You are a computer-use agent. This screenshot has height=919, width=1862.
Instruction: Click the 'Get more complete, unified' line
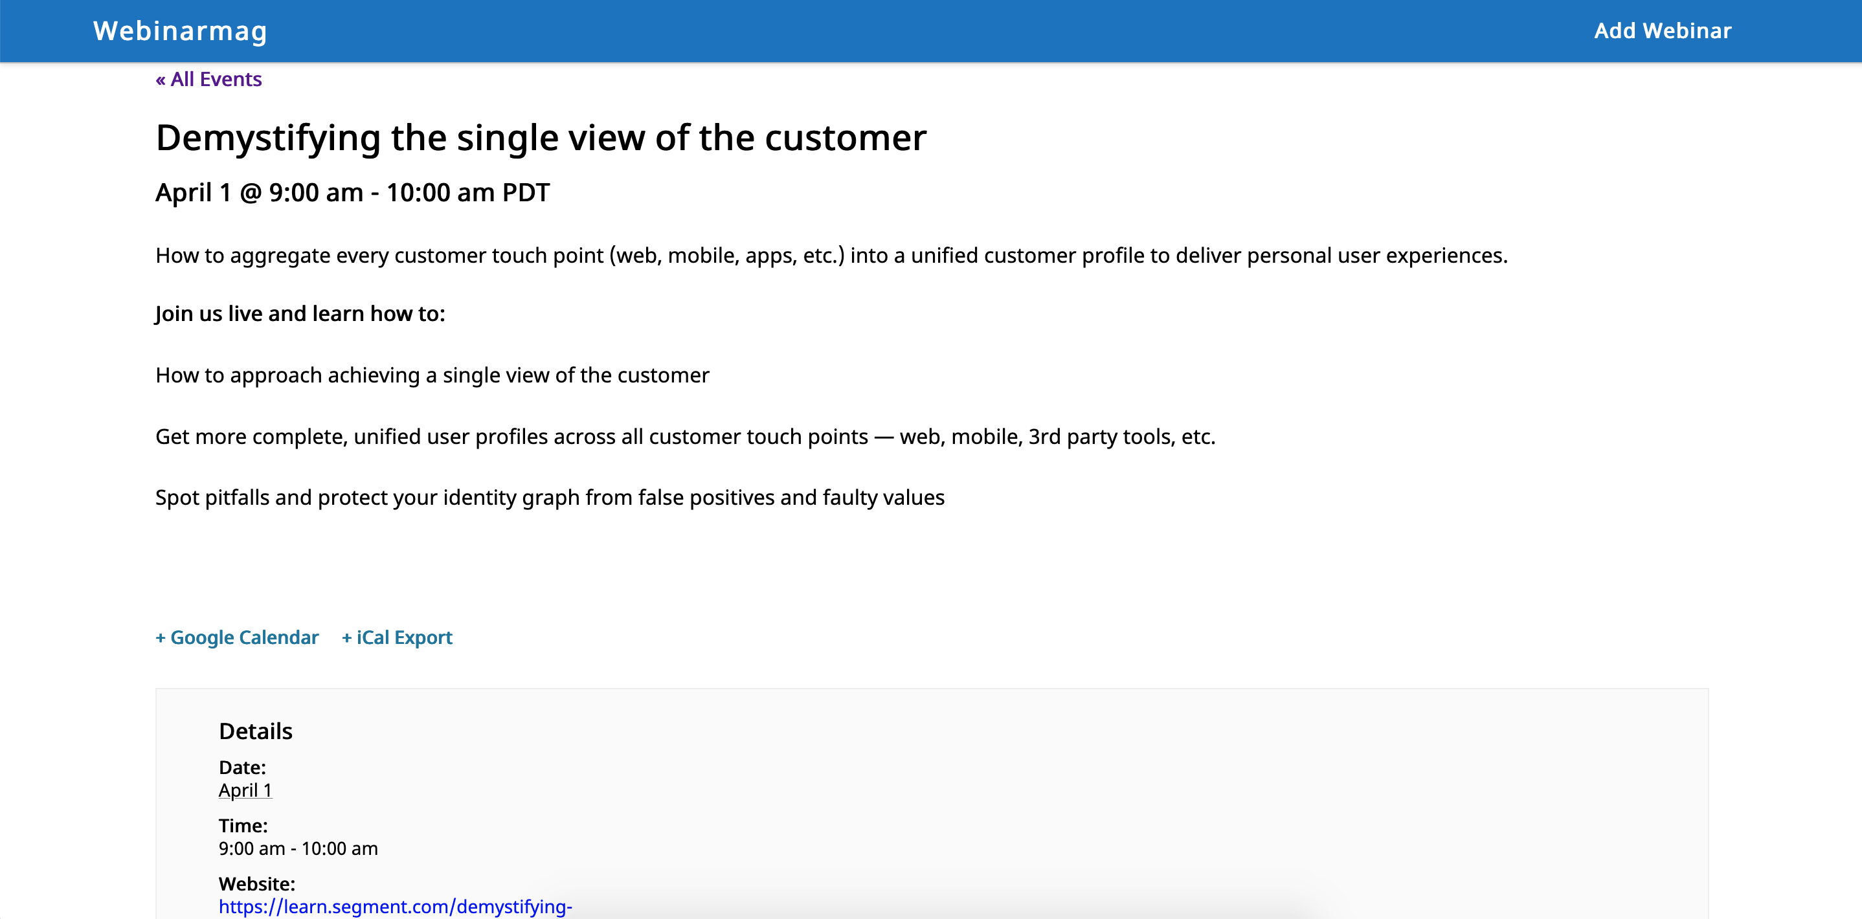[x=684, y=436]
